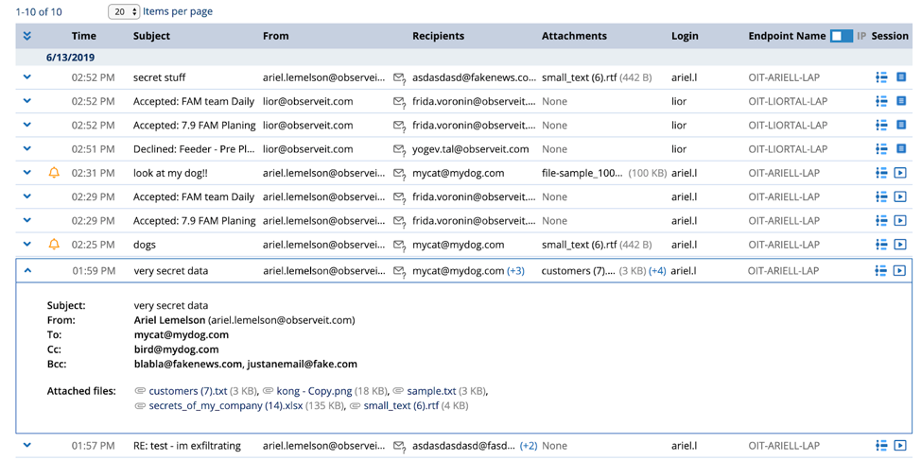
Task: Open the items per page dropdown
Action: (124, 12)
